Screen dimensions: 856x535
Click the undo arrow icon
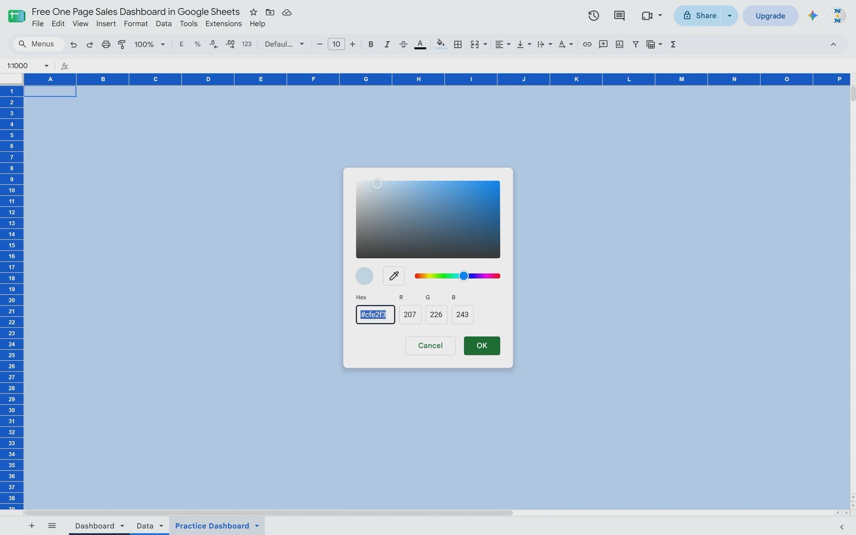click(x=74, y=44)
